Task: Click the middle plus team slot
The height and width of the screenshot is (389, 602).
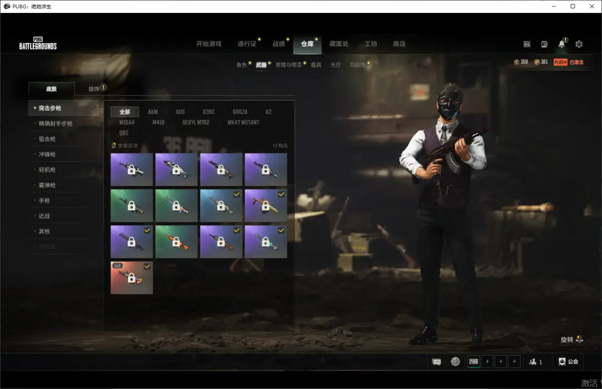Action: point(501,361)
